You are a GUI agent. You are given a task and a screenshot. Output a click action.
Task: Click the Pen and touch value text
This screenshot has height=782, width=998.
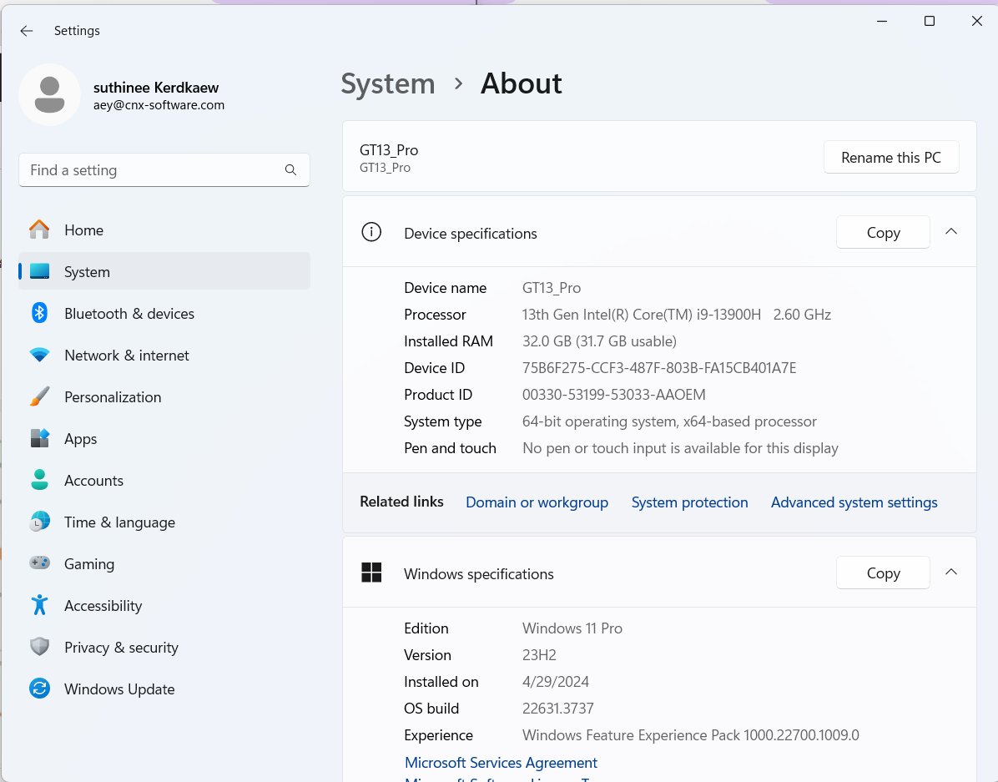[x=680, y=448]
